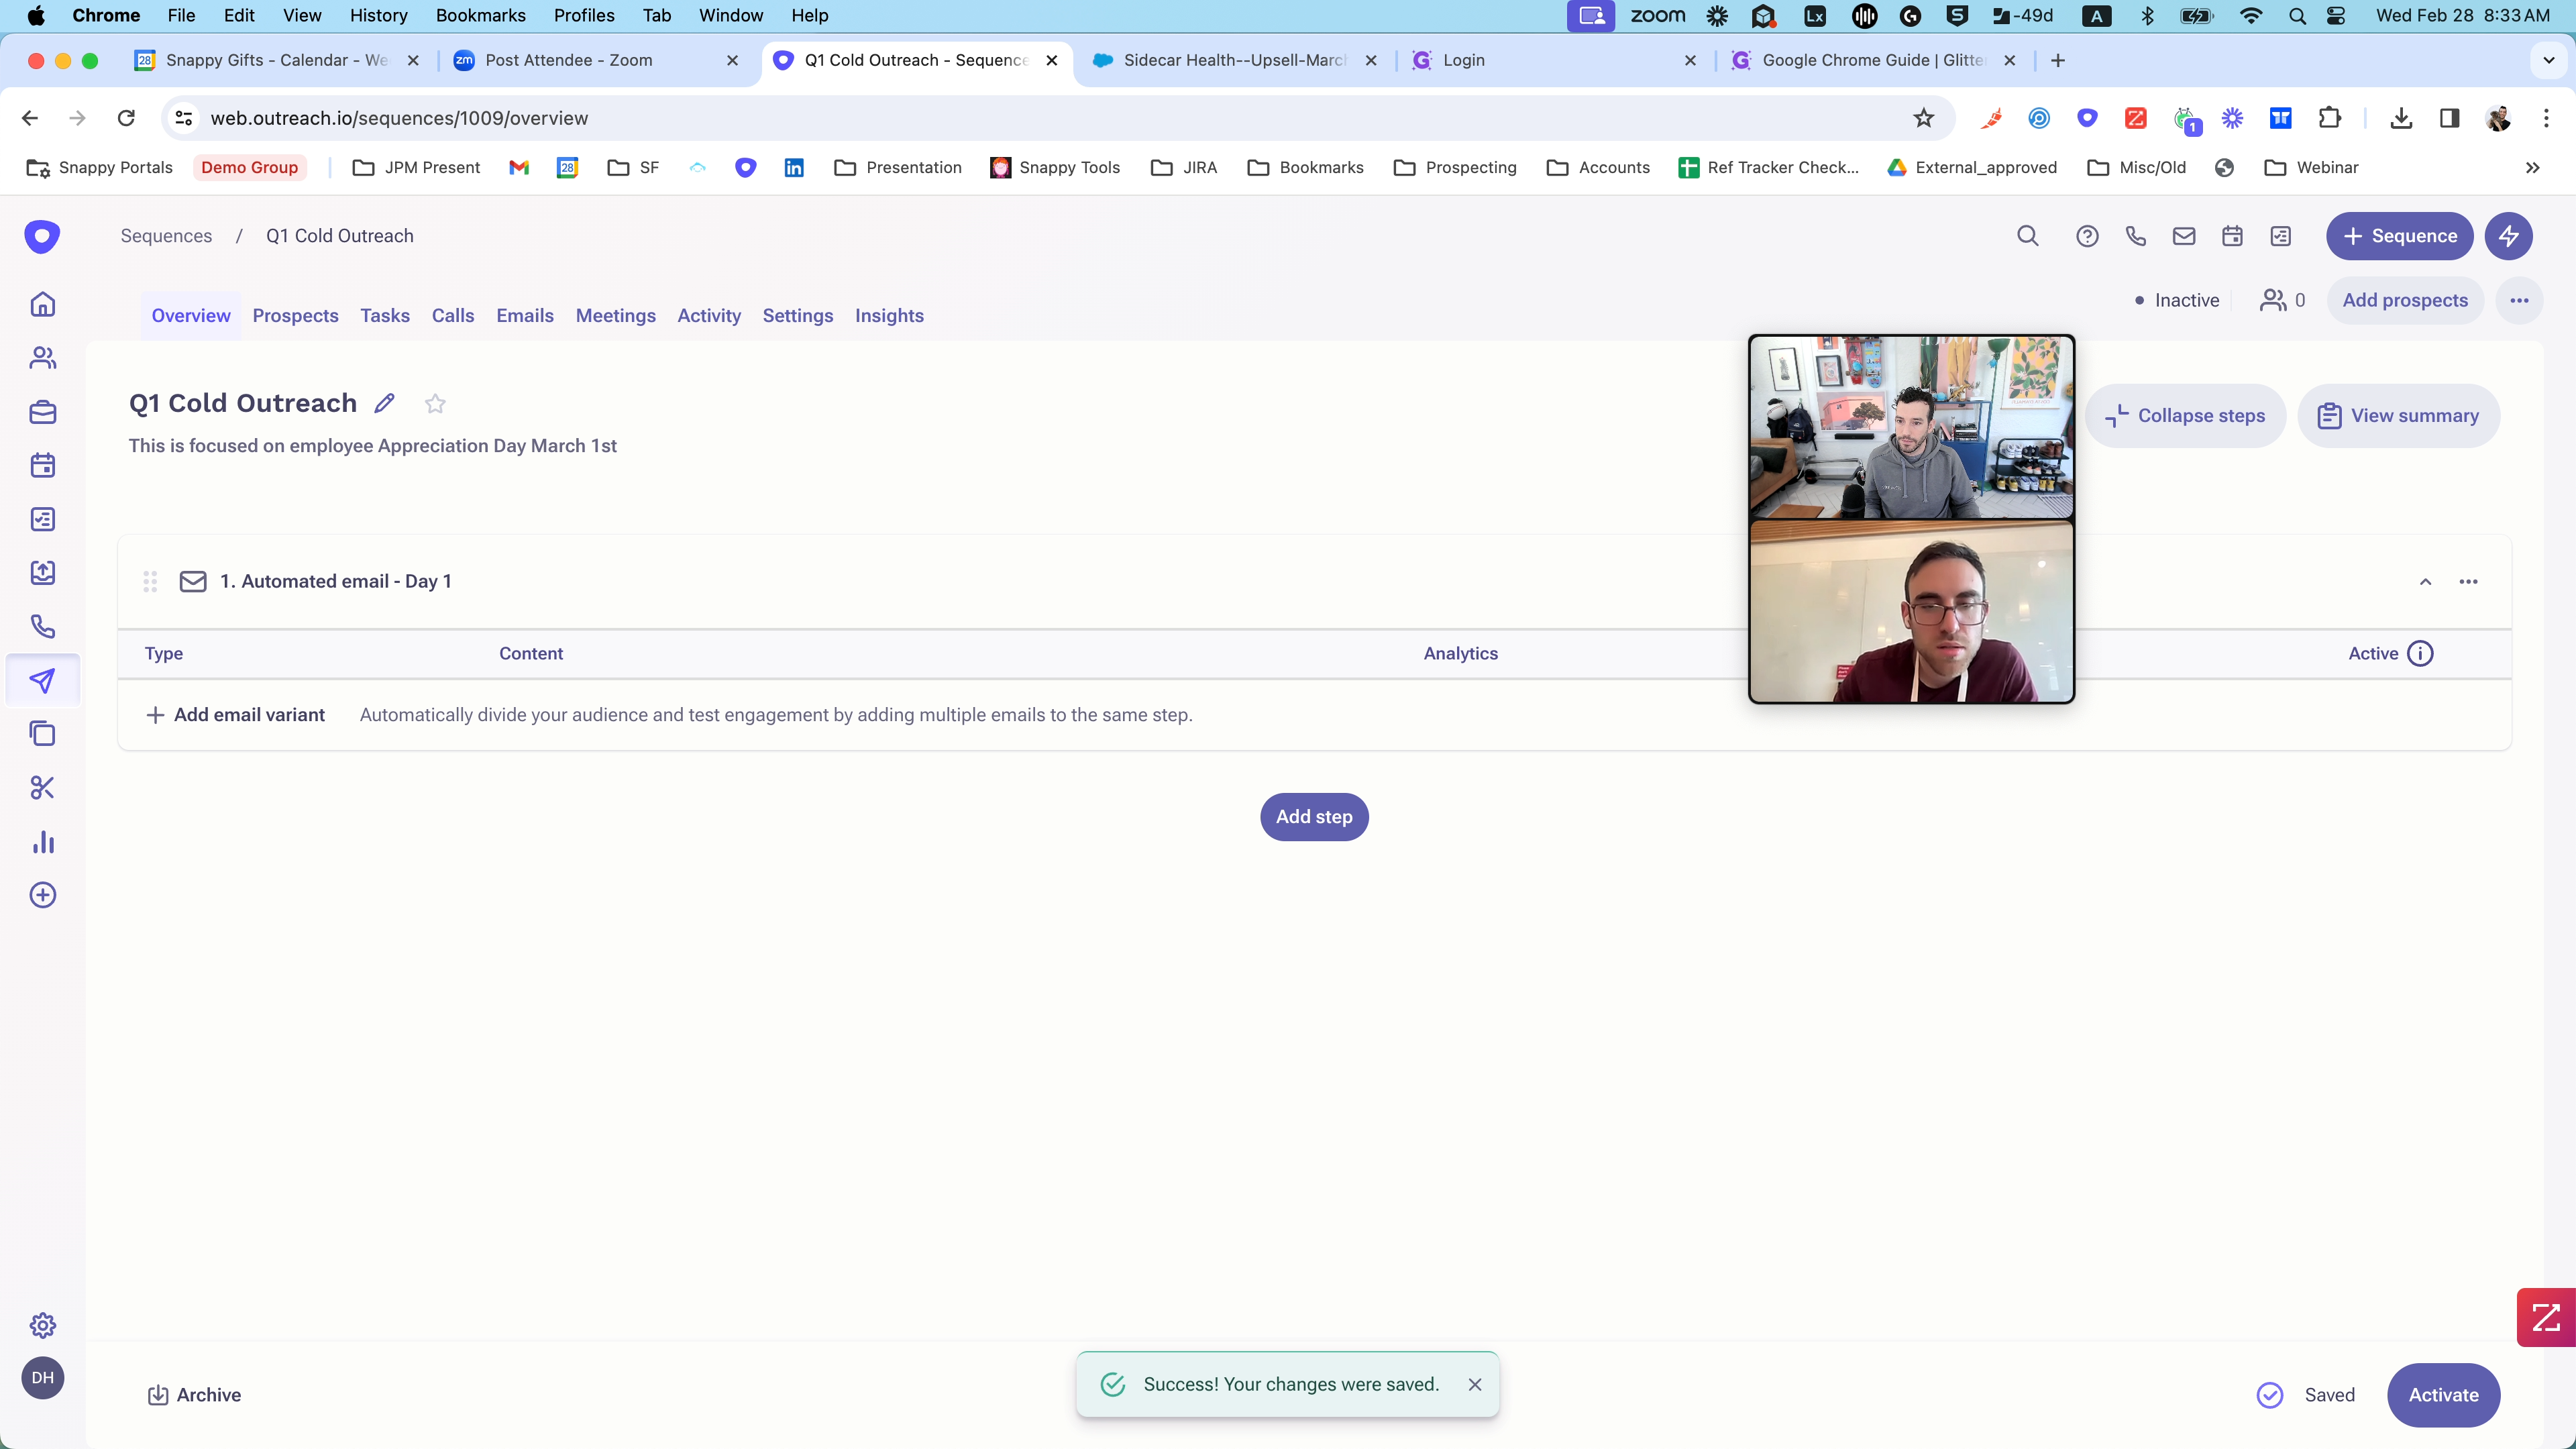Open sequence more options ellipsis menu
The width and height of the screenshot is (2576, 1449).
pos(2519,301)
